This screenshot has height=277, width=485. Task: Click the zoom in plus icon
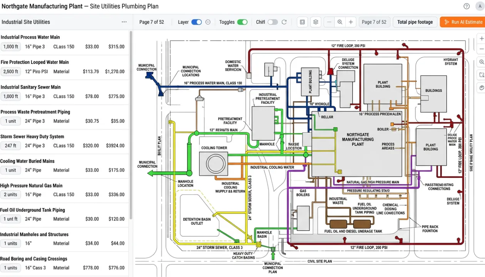[x=351, y=22]
